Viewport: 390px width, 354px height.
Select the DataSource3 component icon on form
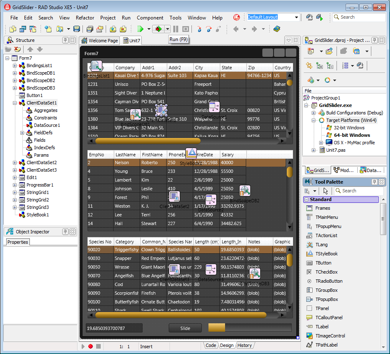(x=211, y=269)
